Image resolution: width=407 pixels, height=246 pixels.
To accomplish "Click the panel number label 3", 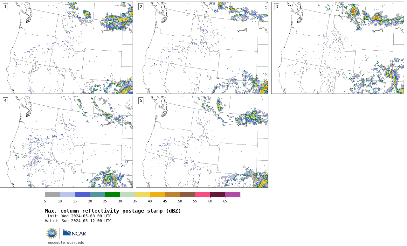I will coord(277,7).
